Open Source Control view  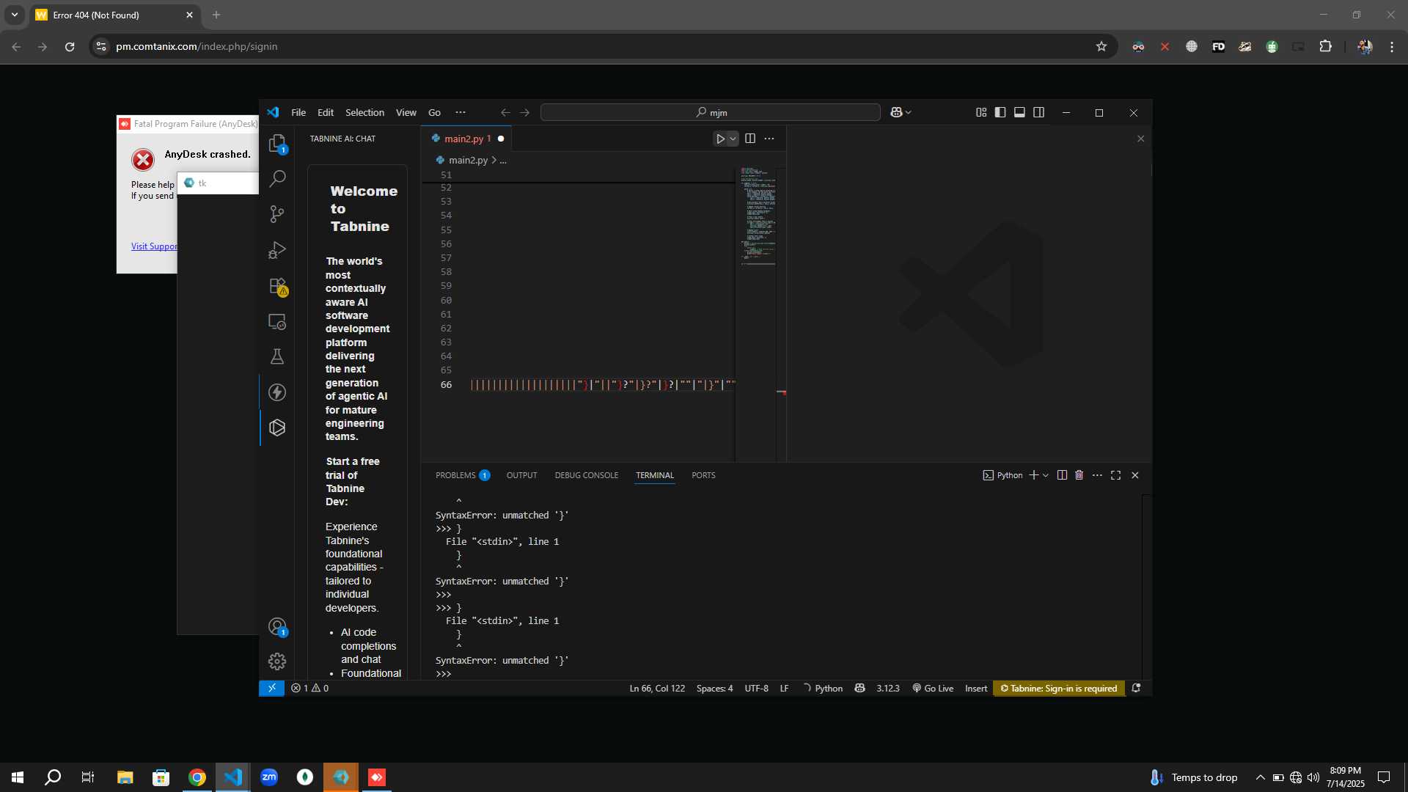tap(277, 213)
